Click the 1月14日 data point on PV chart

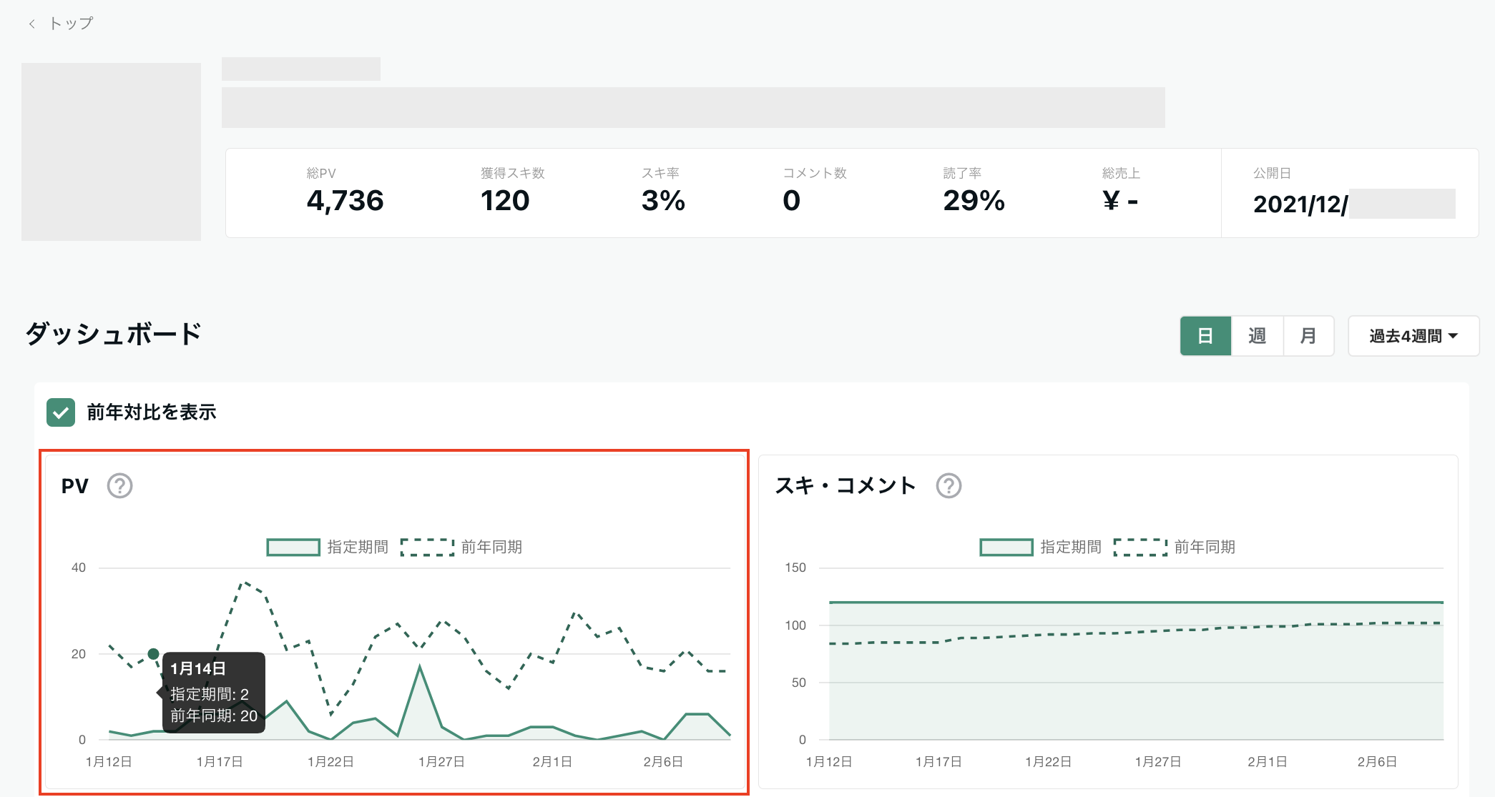pos(153,653)
